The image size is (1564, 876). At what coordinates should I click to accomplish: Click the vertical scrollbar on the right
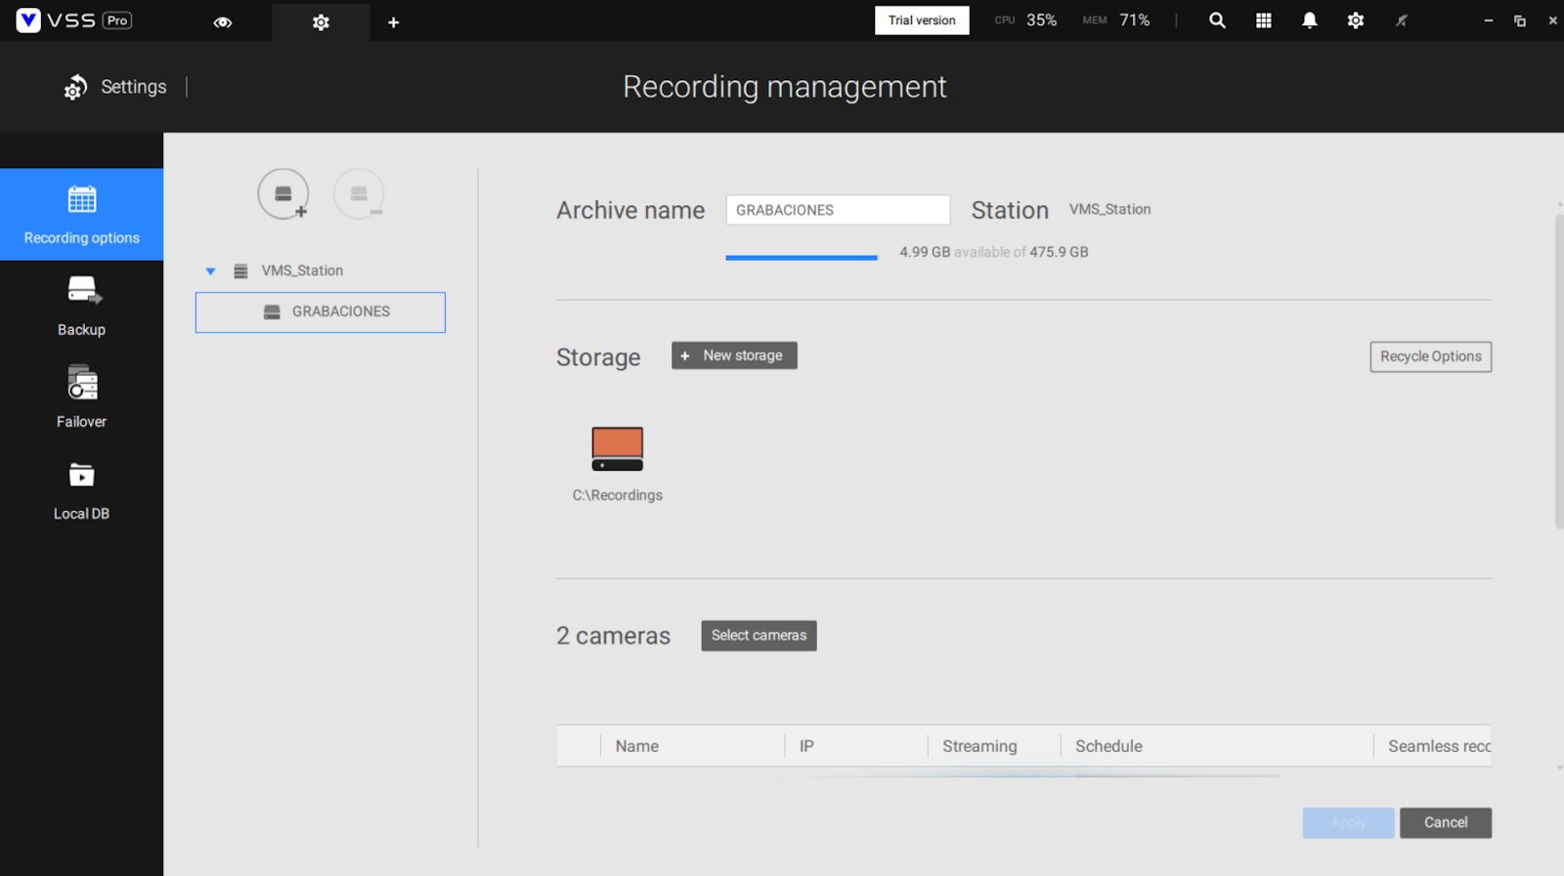pos(1559,371)
